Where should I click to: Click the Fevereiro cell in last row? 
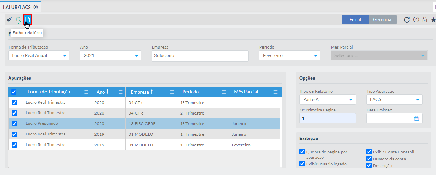[x=255, y=145]
